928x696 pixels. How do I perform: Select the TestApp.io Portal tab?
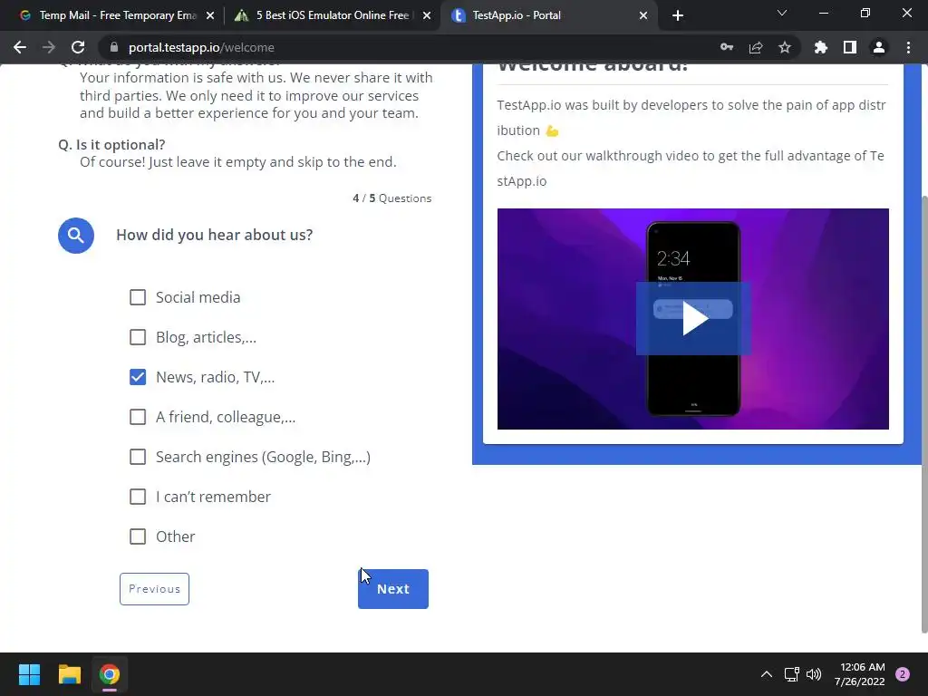tap(547, 15)
